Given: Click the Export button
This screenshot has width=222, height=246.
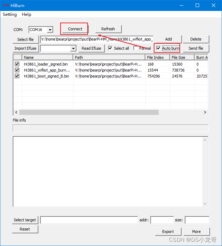Looking at the screenshot, I should 168,232.
